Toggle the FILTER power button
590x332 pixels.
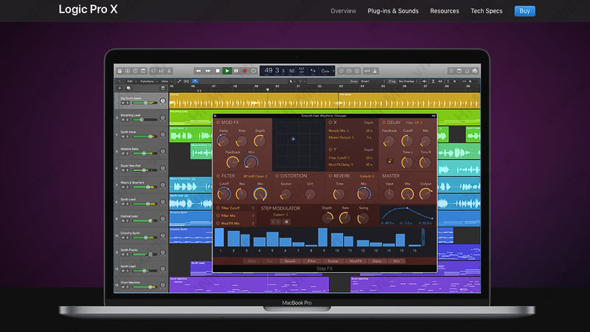(218, 176)
